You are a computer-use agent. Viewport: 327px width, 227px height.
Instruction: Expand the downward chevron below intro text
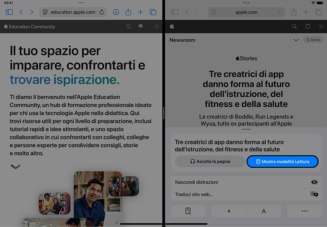coord(16,166)
